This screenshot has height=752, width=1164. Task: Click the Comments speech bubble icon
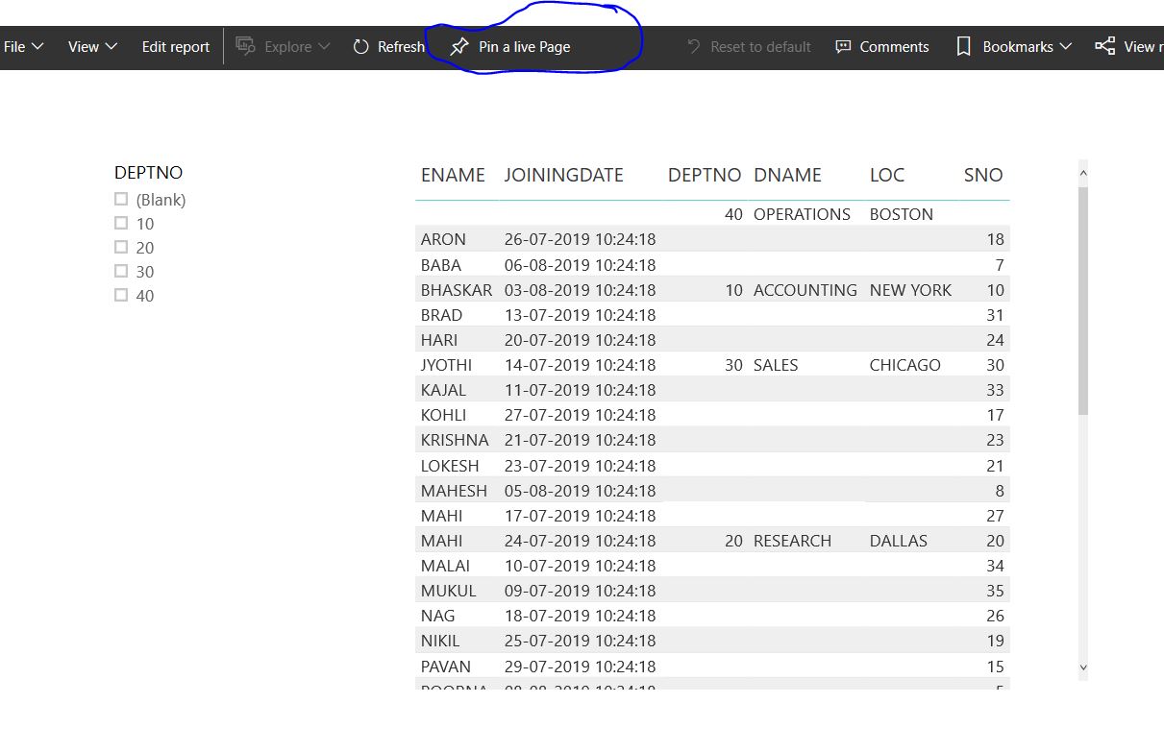click(x=843, y=46)
